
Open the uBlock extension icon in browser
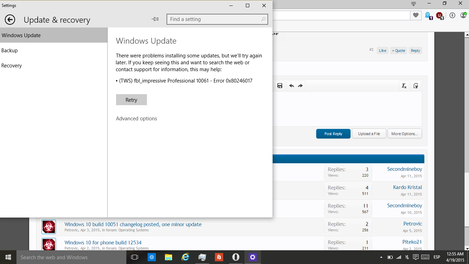point(440,15)
